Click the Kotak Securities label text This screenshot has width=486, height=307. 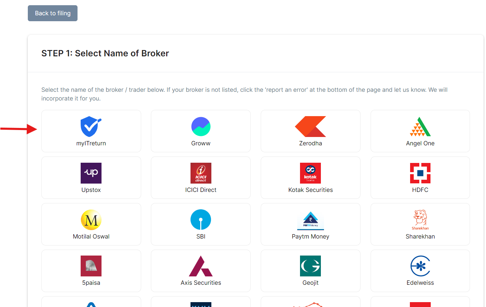[310, 190]
